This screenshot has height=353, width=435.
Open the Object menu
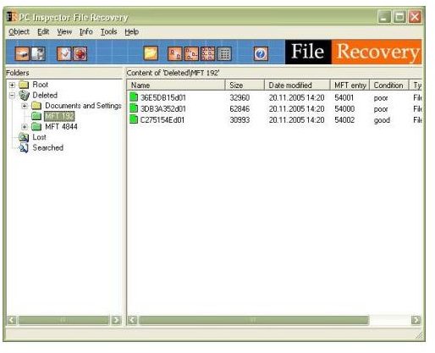point(19,31)
